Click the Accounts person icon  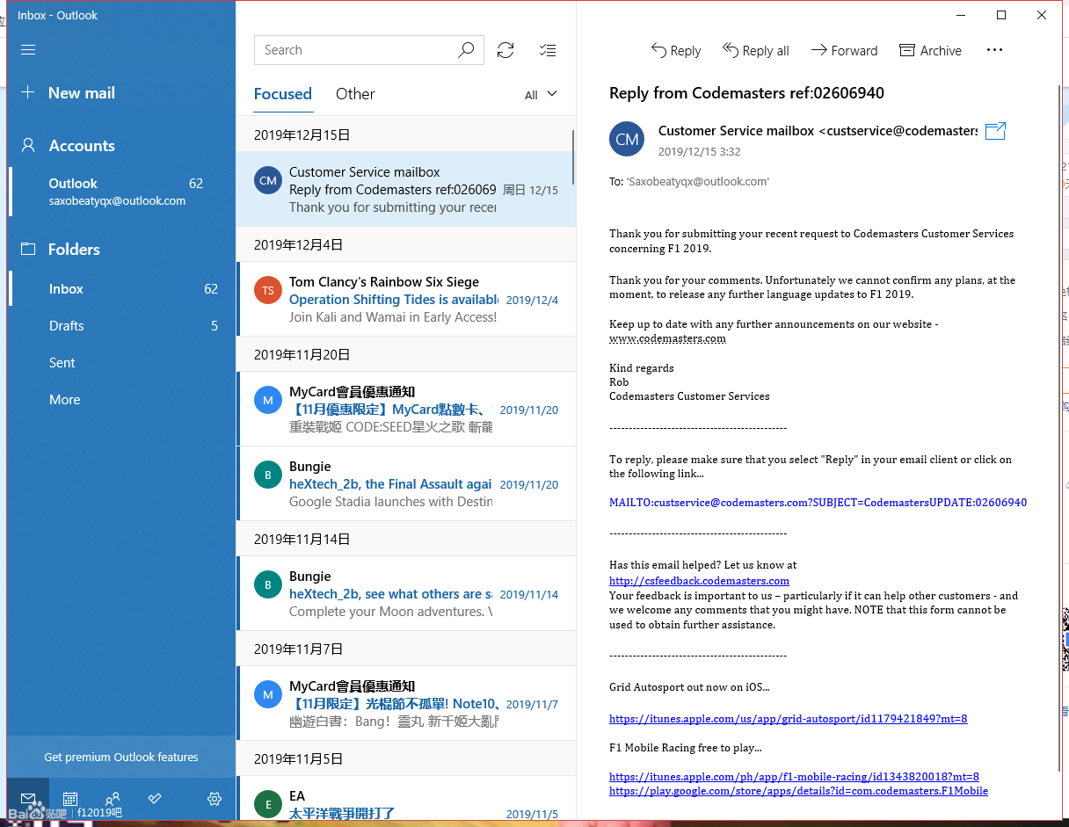[28, 145]
